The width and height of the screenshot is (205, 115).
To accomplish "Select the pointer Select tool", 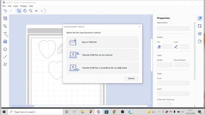I will [x=19, y=11].
